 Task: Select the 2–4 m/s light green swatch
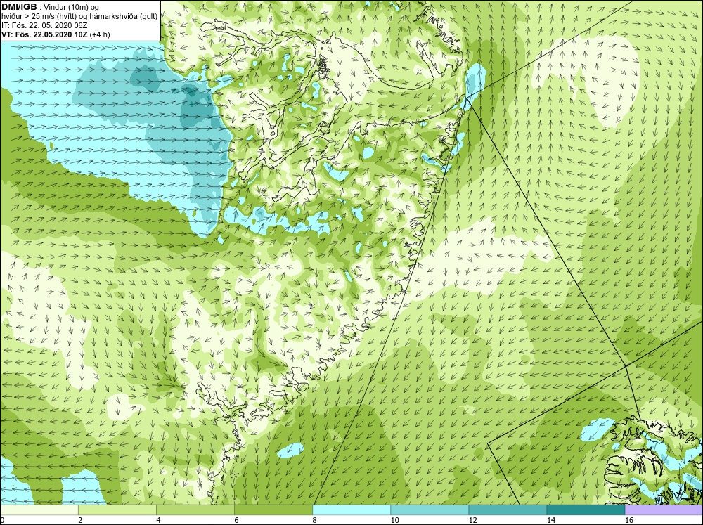point(117,510)
